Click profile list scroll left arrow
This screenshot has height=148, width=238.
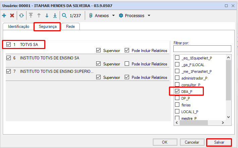[x=177, y=122]
